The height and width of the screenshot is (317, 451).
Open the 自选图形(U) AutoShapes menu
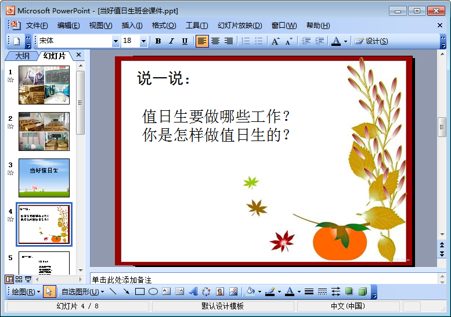(83, 291)
